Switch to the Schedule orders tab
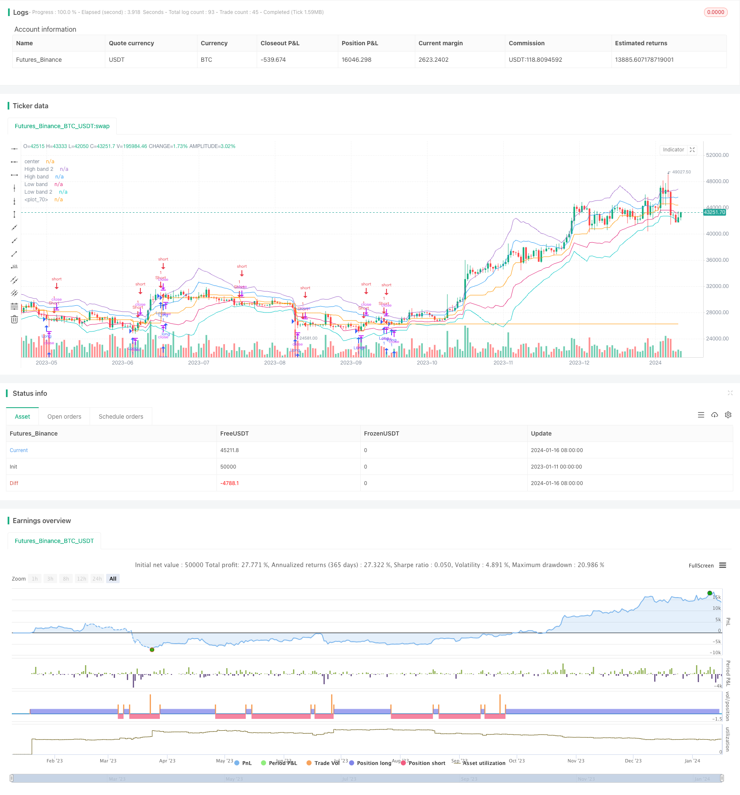This screenshot has height=795, width=740. pyautogui.click(x=121, y=417)
